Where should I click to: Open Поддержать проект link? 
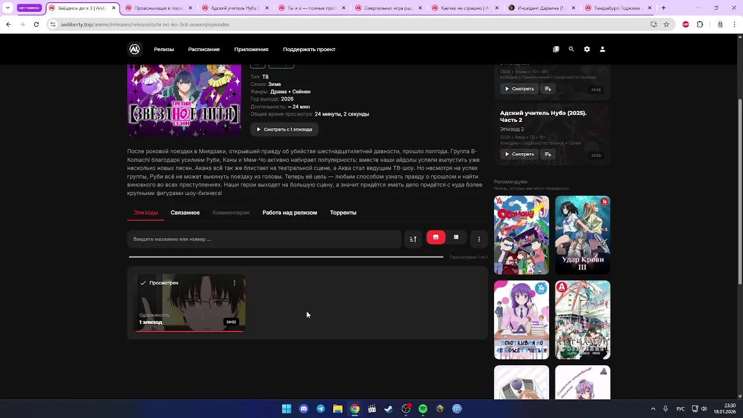click(309, 49)
